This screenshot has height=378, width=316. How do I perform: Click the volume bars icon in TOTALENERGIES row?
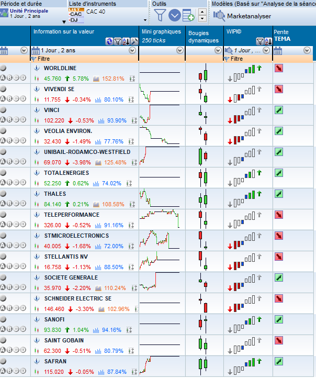click(x=96, y=184)
